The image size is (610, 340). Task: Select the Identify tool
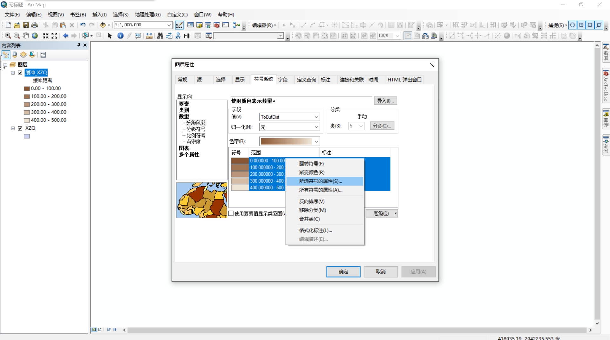120,36
